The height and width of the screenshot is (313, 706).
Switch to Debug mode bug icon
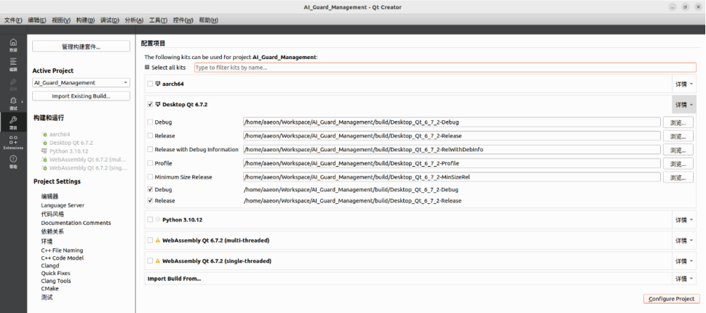(13, 101)
